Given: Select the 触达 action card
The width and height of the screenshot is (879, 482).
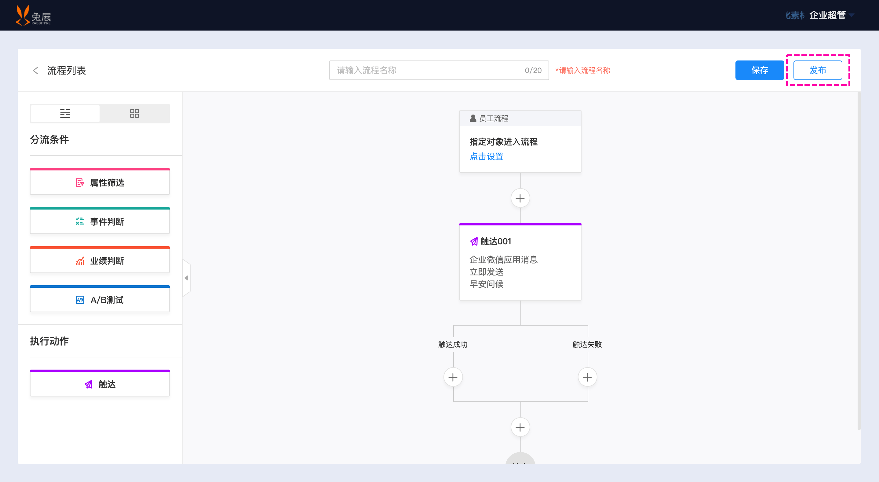Looking at the screenshot, I should pyautogui.click(x=100, y=383).
